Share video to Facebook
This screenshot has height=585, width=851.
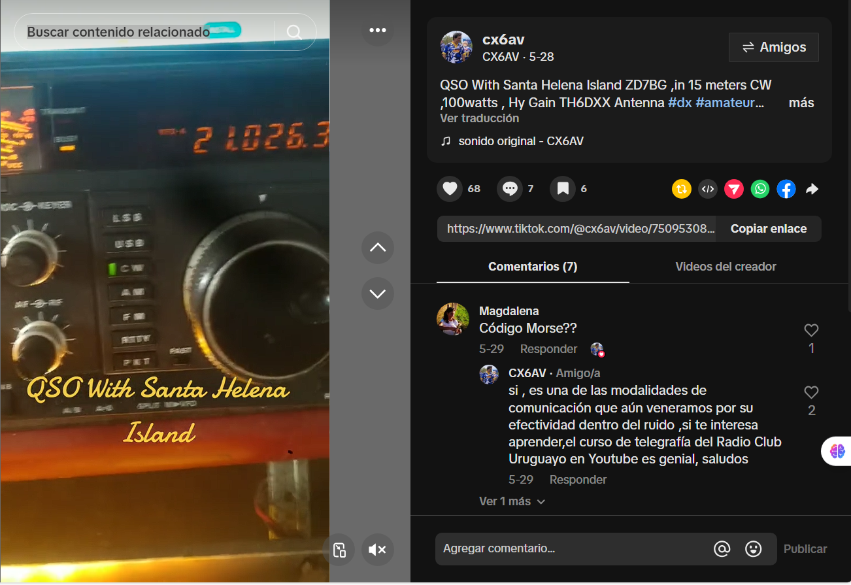(786, 189)
